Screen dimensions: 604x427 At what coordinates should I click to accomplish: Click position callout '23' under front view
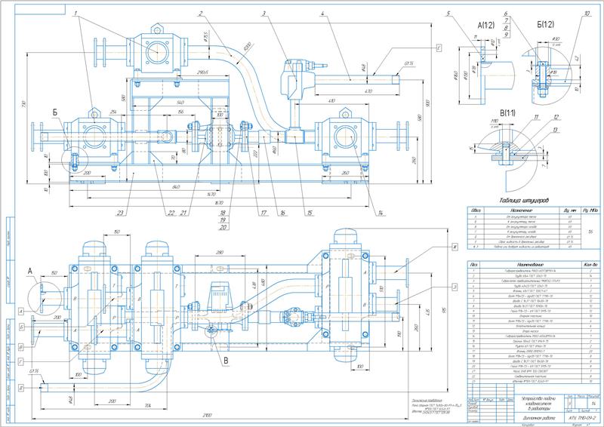(x=120, y=213)
